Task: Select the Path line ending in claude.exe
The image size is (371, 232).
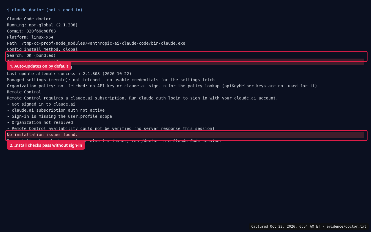Action: pyautogui.click(x=96, y=43)
